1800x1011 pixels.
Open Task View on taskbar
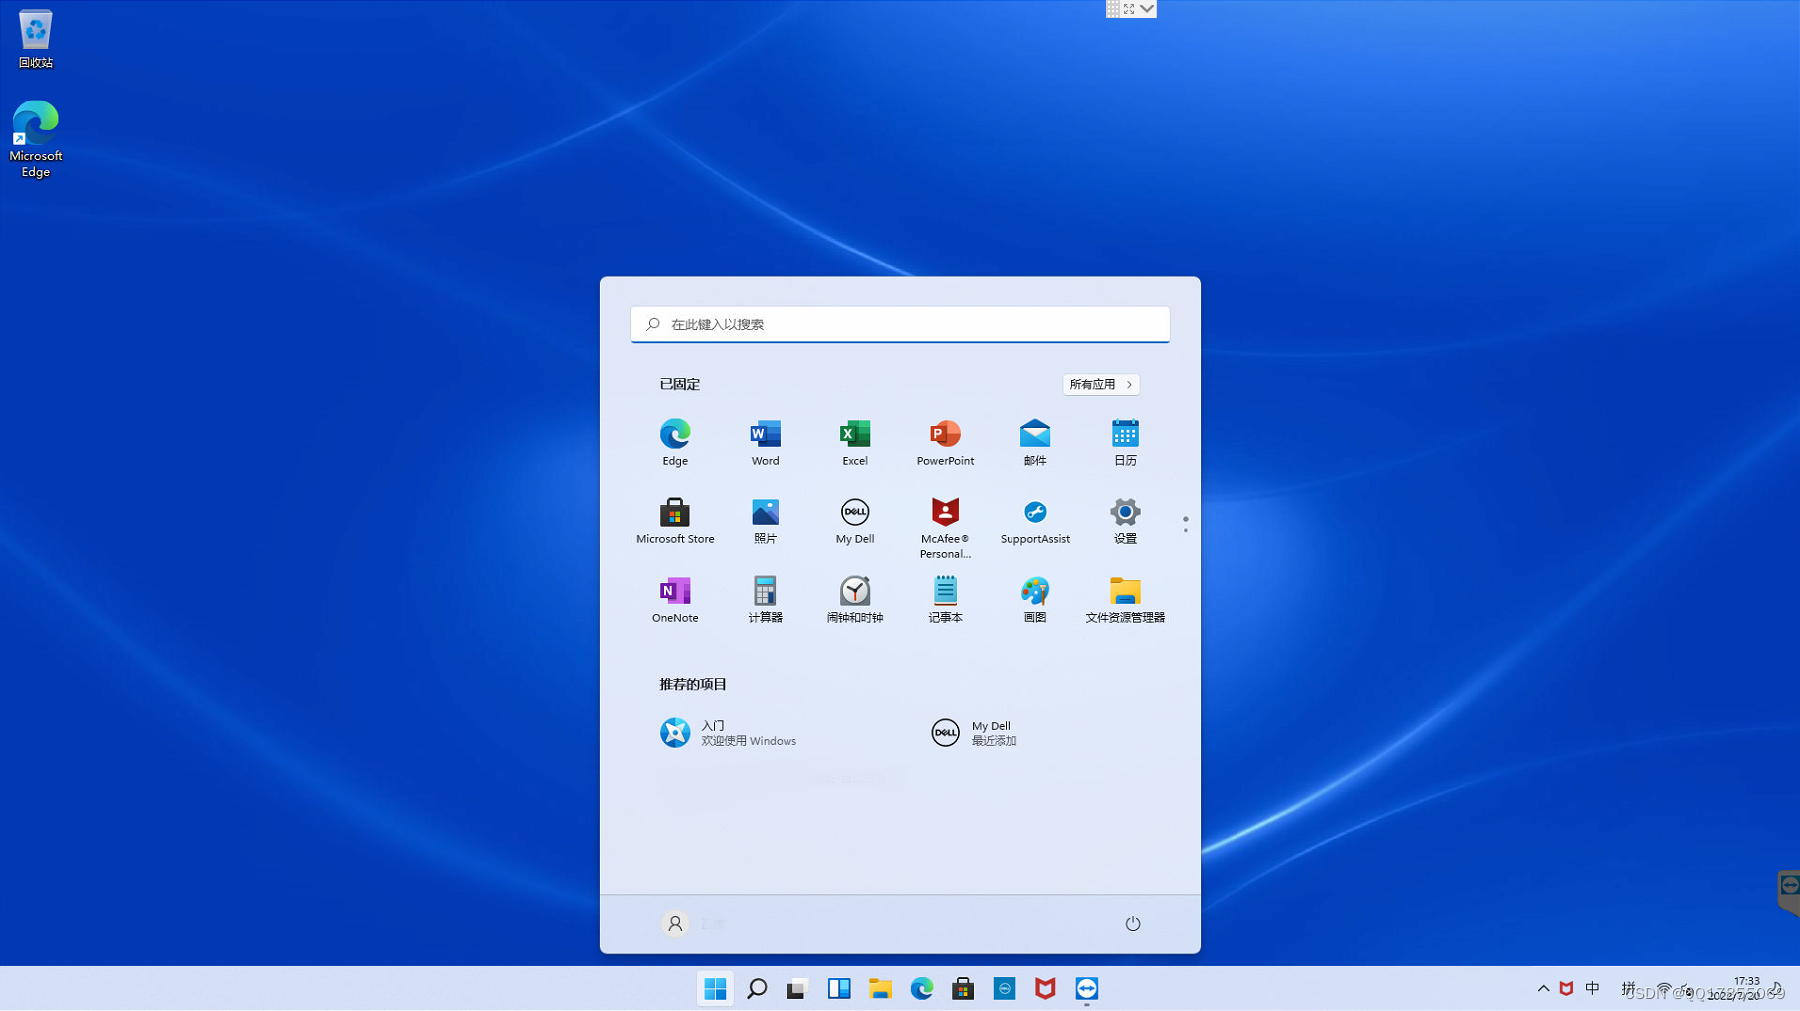pos(797,988)
